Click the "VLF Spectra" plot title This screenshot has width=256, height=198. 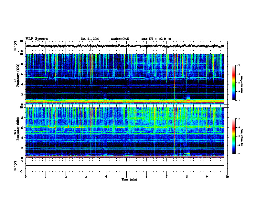coord(37,39)
